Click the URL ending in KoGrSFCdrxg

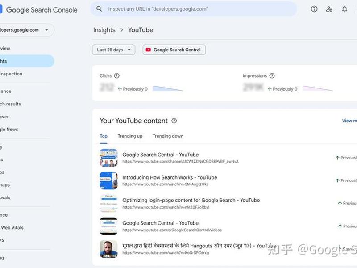pyautogui.click(x=166, y=253)
